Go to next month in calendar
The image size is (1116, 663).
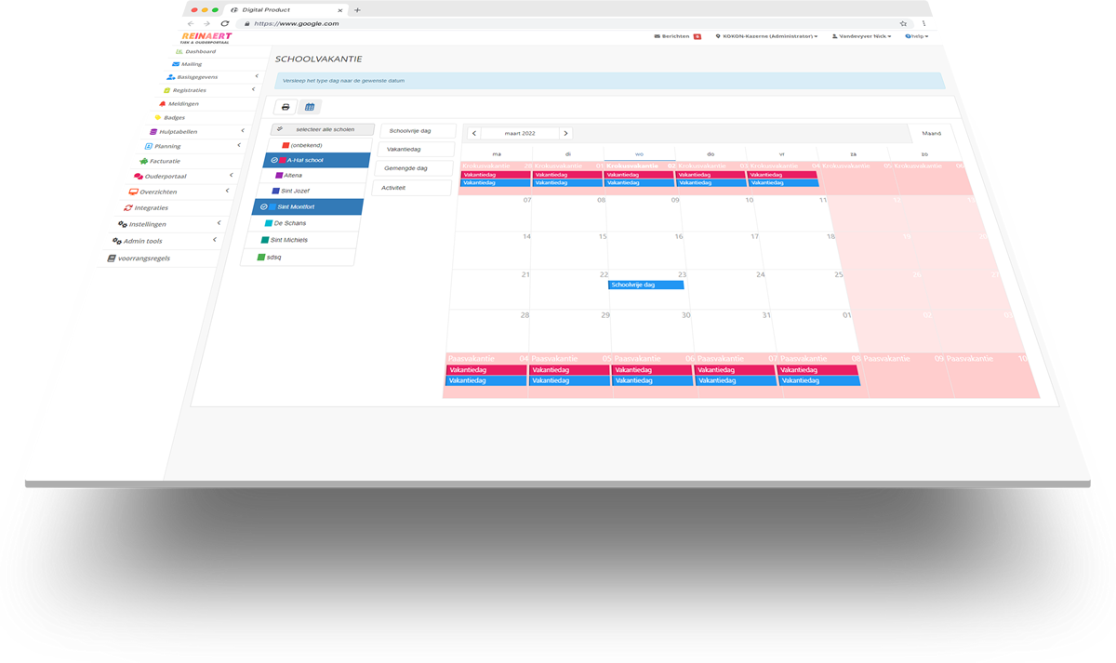point(565,134)
